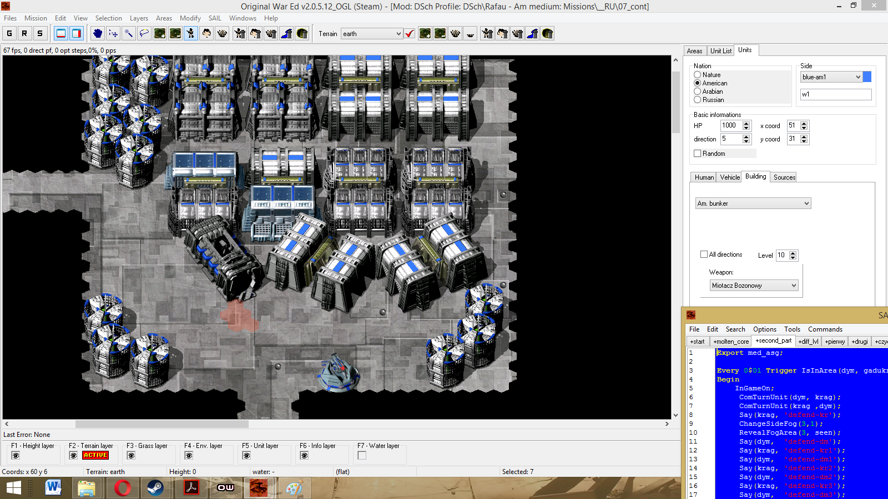This screenshot has height=499, width=888.
Task: Click the map vertical scrollbar thumb
Action: tap(675, 103)
